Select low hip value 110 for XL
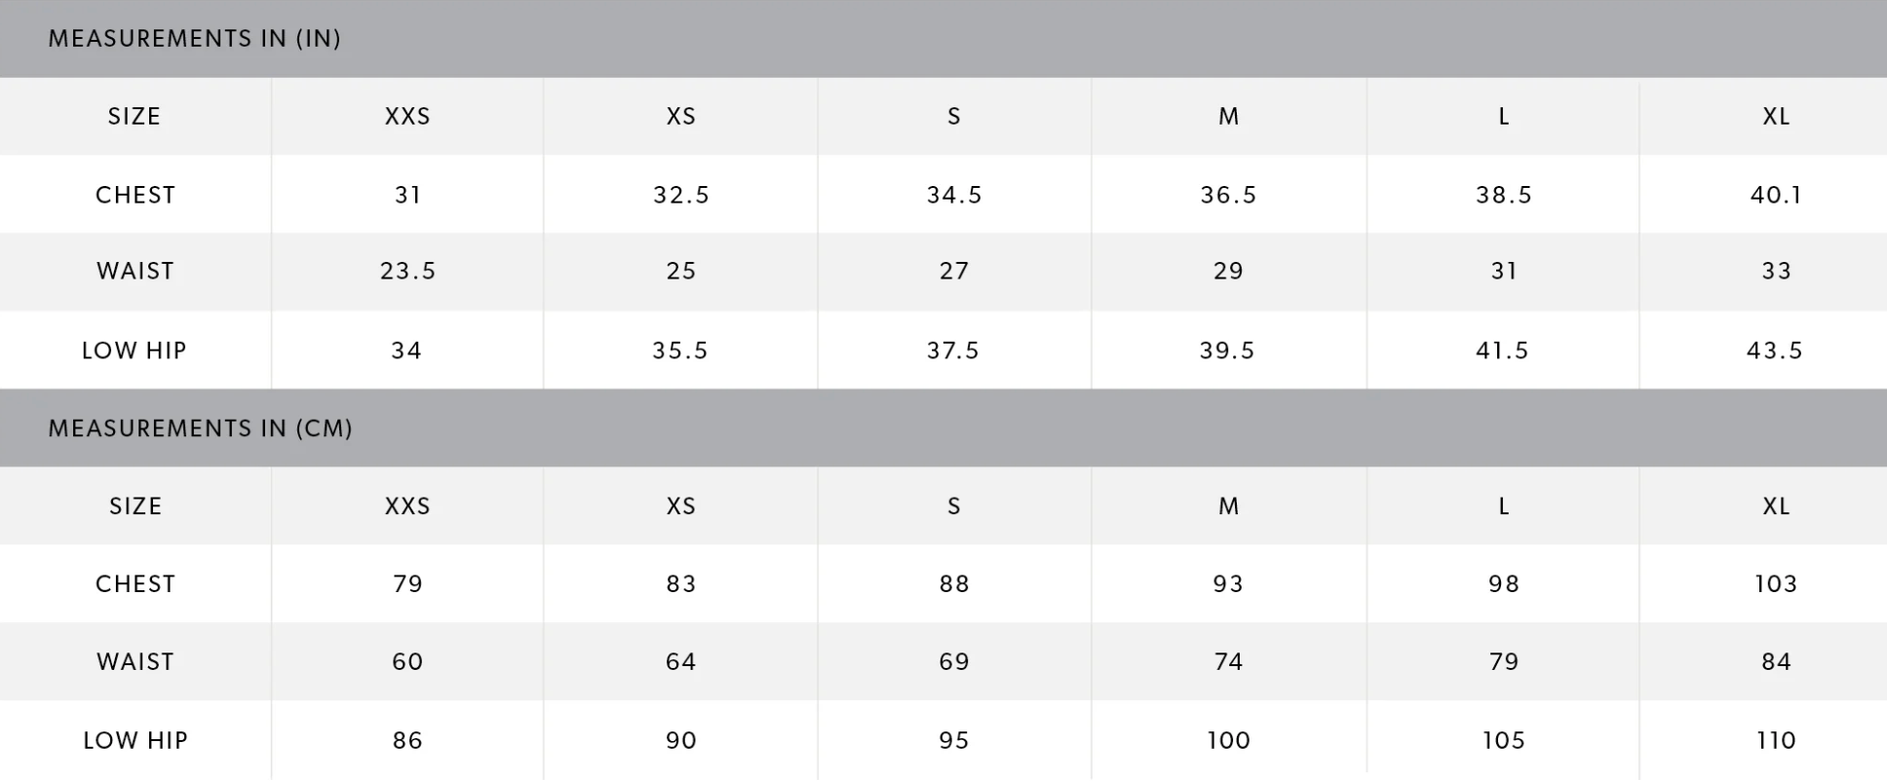This screenshot has width=1887, height=781. (1776, 740)
